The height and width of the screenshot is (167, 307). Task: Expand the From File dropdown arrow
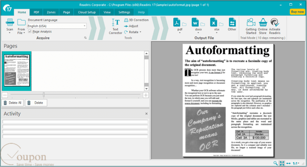[x=24, y=33]
